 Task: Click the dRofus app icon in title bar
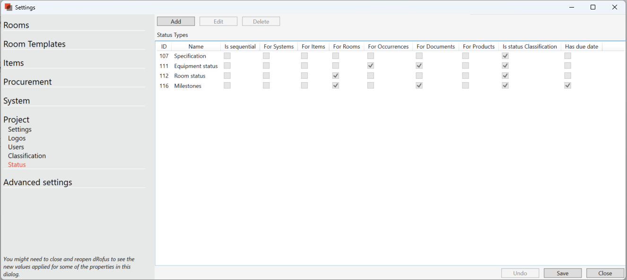coord(8,7)
